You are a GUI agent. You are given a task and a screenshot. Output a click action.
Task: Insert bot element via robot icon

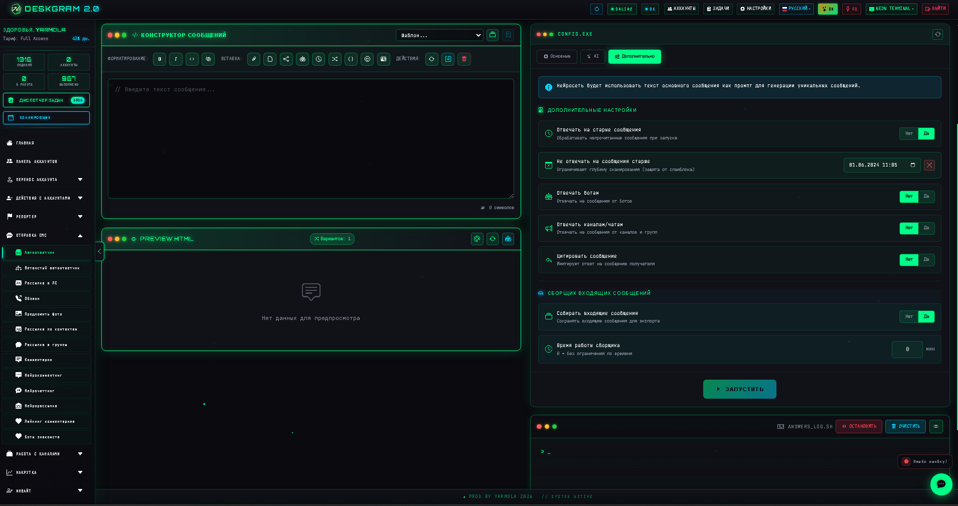[x=302, y=59]
